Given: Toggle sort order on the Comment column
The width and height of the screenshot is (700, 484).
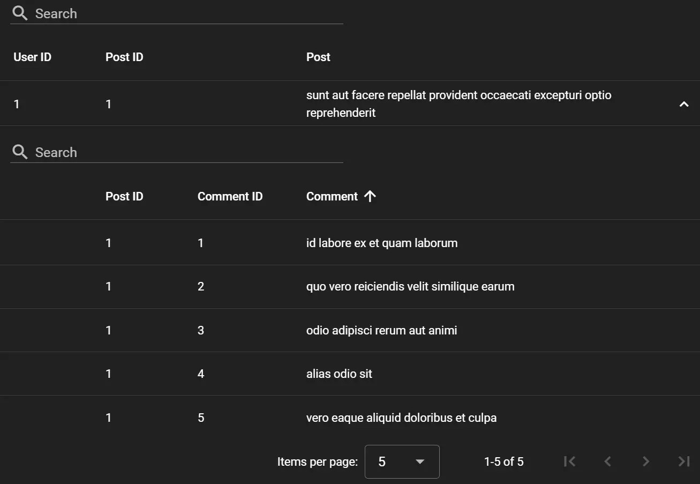Looking at the screenshot, I should point(332,196).
